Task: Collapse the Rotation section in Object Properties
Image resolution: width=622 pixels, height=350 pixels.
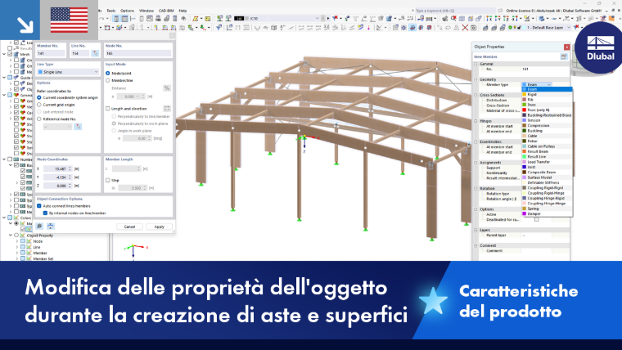Action: (476, 188)
